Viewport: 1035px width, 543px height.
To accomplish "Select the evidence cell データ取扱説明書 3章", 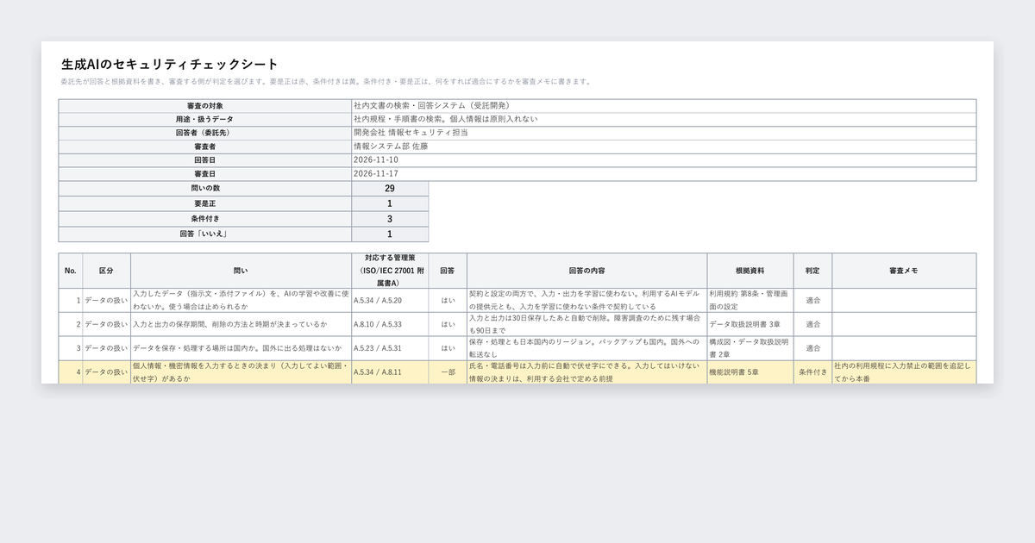I will coord(750,324).
